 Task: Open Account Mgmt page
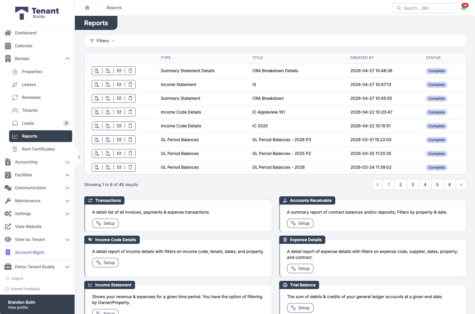pyautogui.click(x=37, y=252)
